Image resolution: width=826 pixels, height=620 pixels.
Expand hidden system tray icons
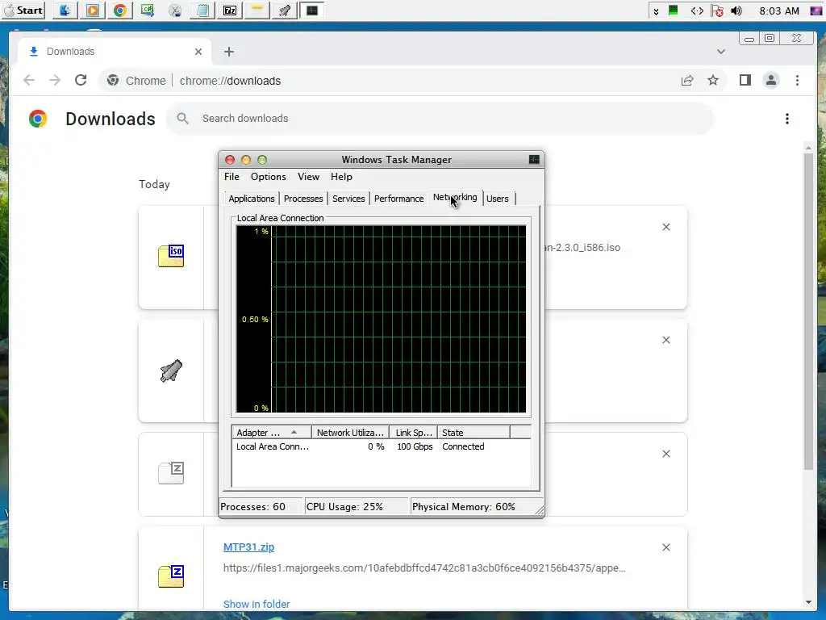pos(656,11)
